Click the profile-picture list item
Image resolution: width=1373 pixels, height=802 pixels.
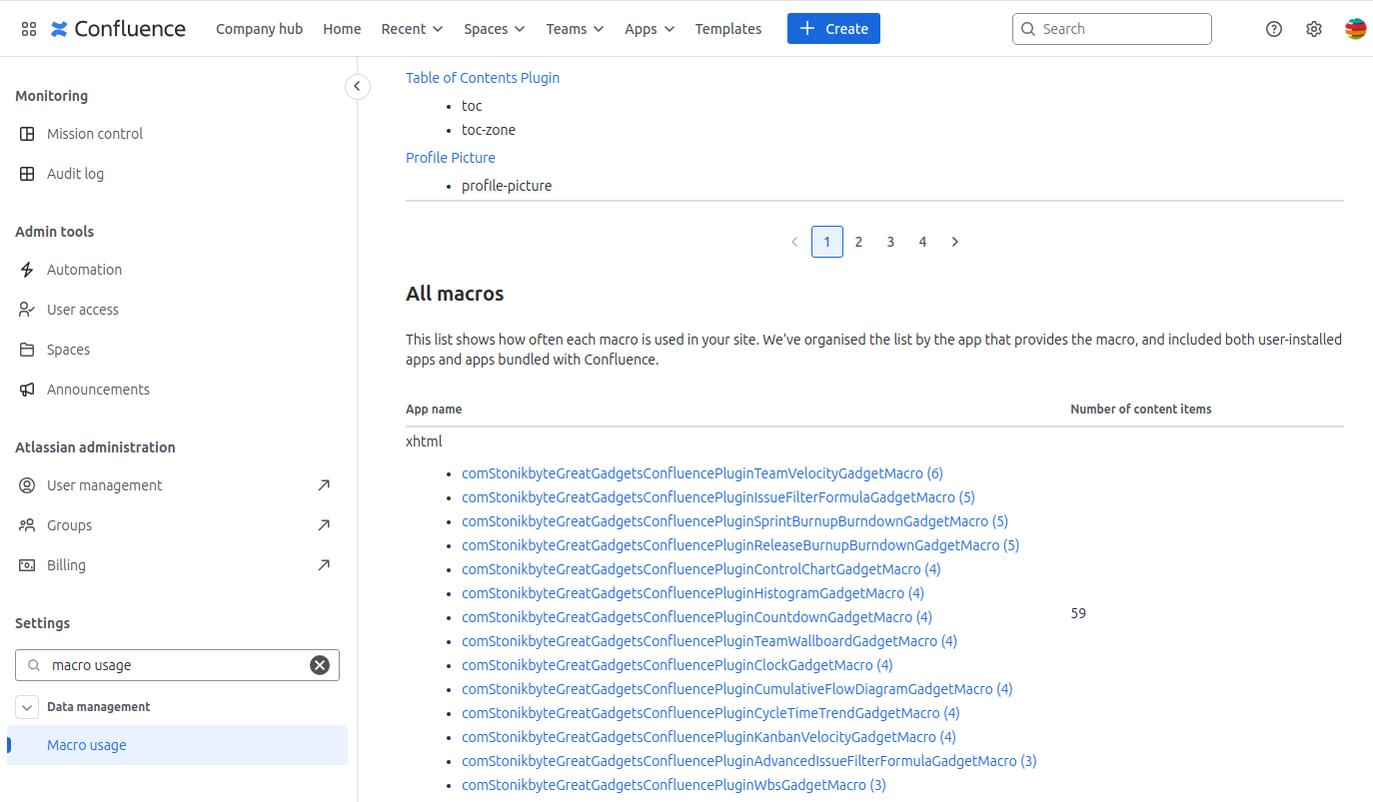[507, 186]
